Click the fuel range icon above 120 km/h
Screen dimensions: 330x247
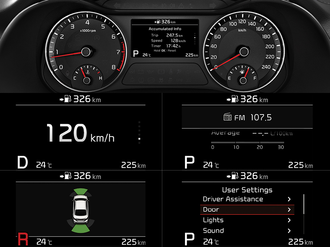66,99
